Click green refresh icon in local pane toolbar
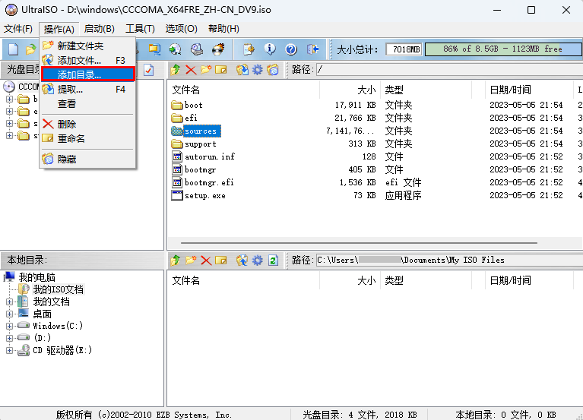Screen dimensions: 583x420 click(x=273, y=260)
